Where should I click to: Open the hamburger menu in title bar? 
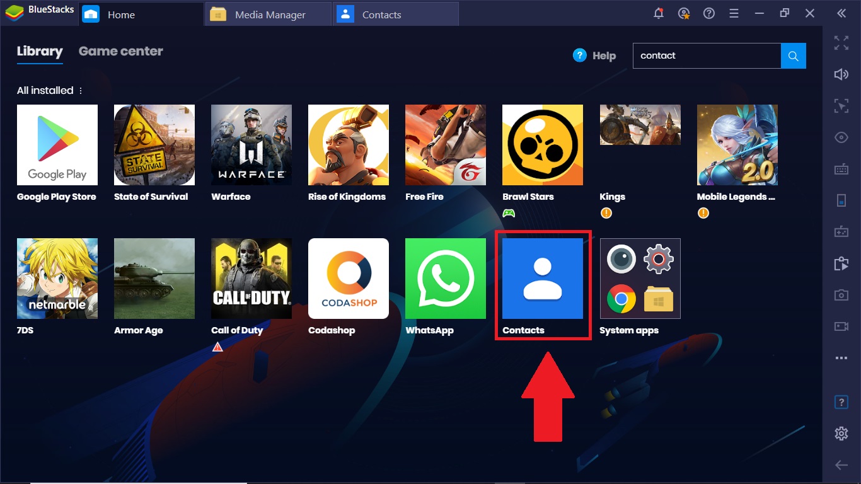click(x=734, y=13)
